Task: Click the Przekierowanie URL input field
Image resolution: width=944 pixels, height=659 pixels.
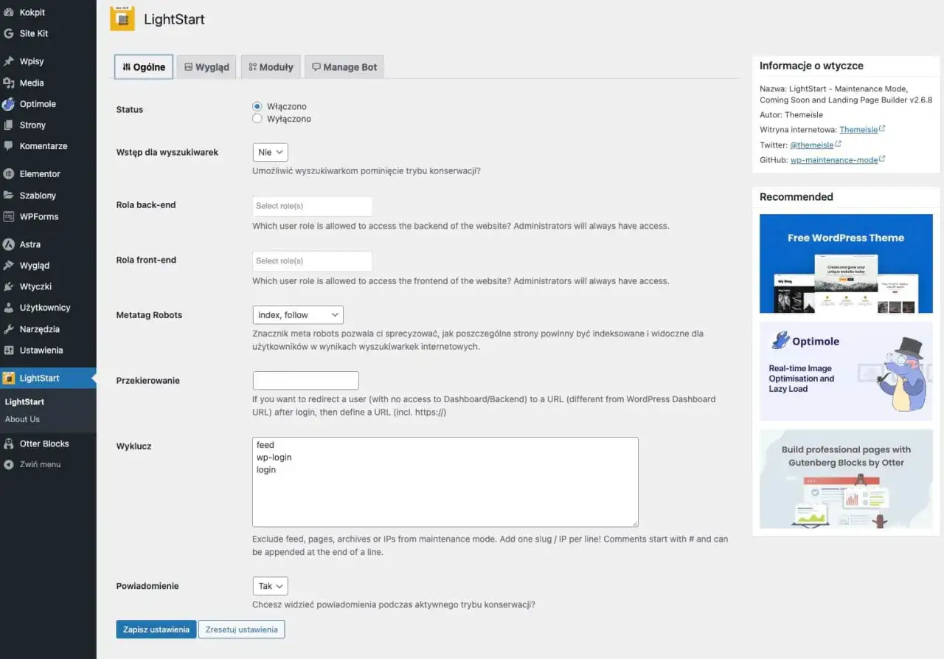Action: (305, 381)
